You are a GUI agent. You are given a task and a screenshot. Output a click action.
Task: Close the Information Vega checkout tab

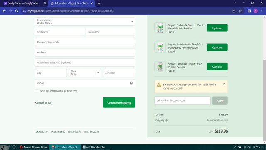pos(91,3)
